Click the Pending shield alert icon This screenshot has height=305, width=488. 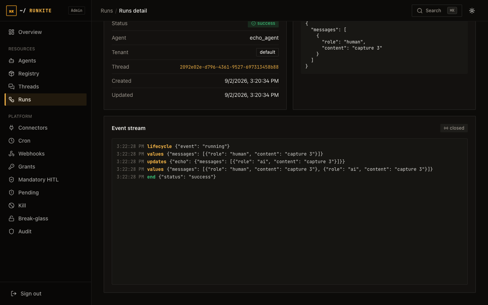coord(11,193)
